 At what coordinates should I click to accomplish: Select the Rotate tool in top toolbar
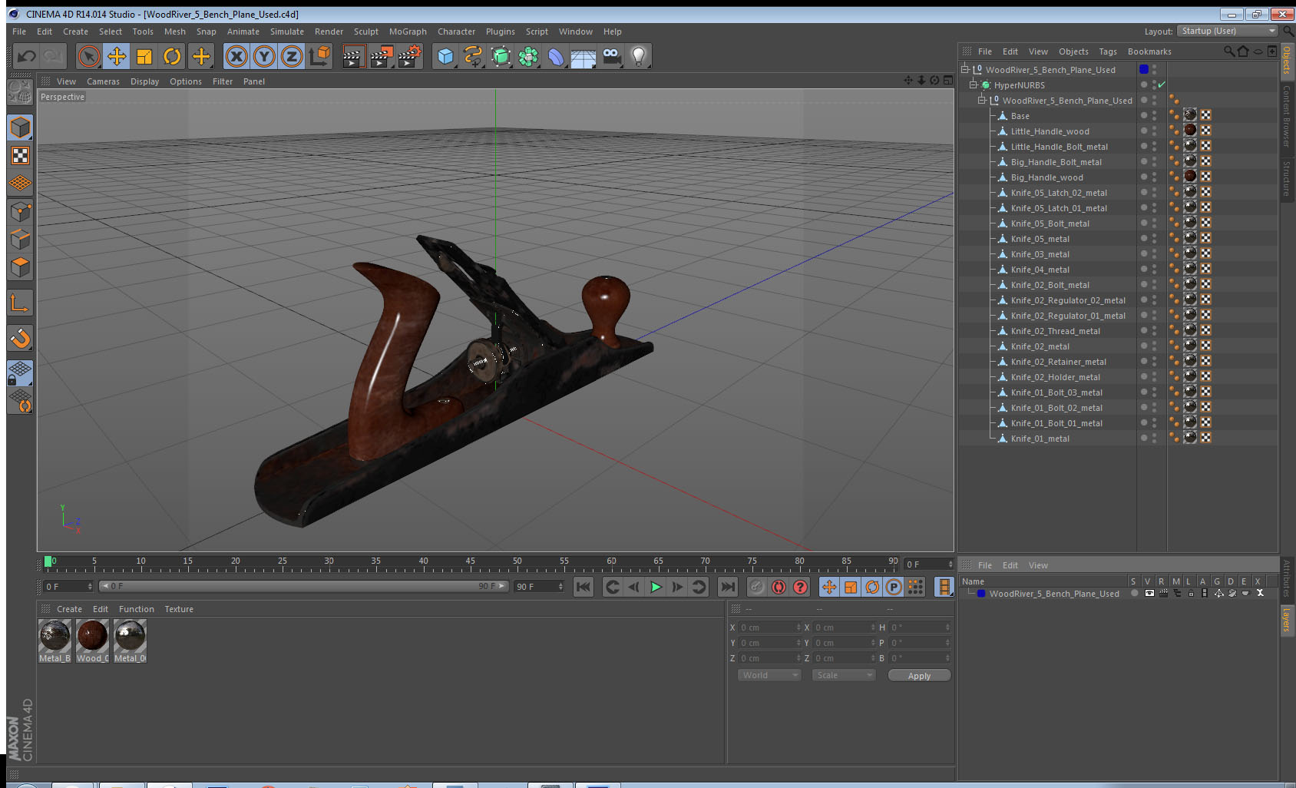[172, 56]
